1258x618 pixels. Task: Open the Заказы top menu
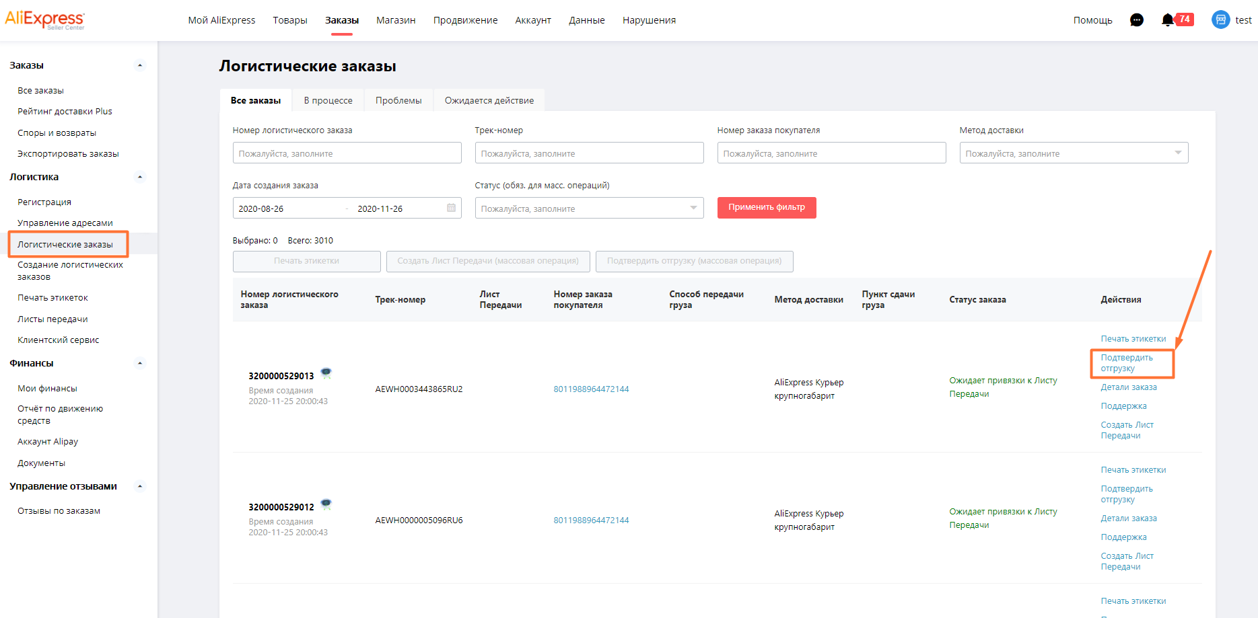click(x=342, y=20)
